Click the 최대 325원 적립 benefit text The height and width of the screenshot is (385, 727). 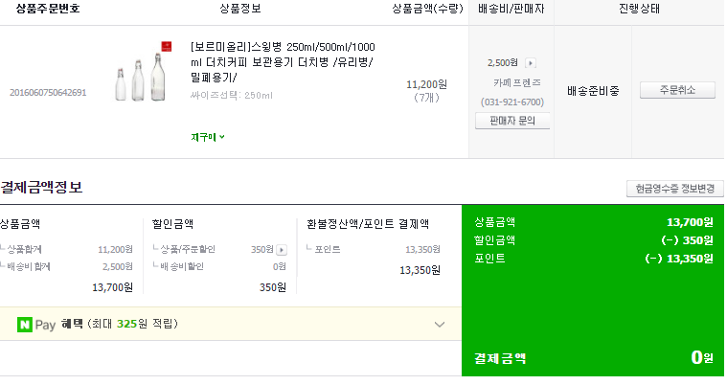(x=133, y=324)
